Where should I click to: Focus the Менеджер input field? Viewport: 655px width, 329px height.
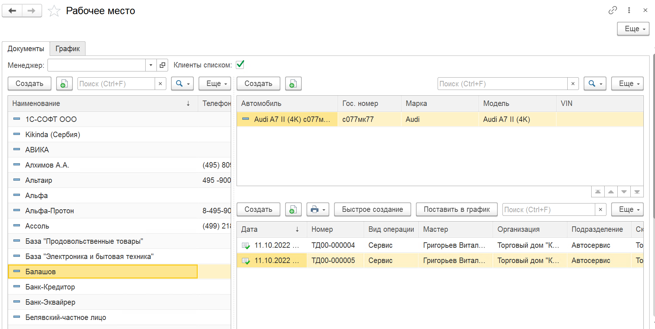97,65
